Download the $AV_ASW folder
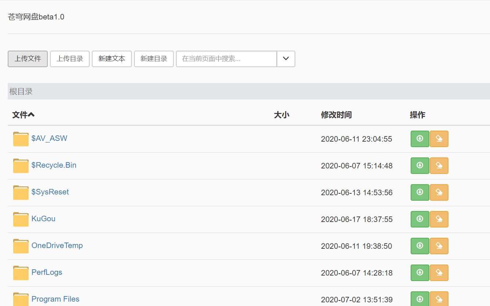This screenshot has width=490, height=306. (420, 139)
